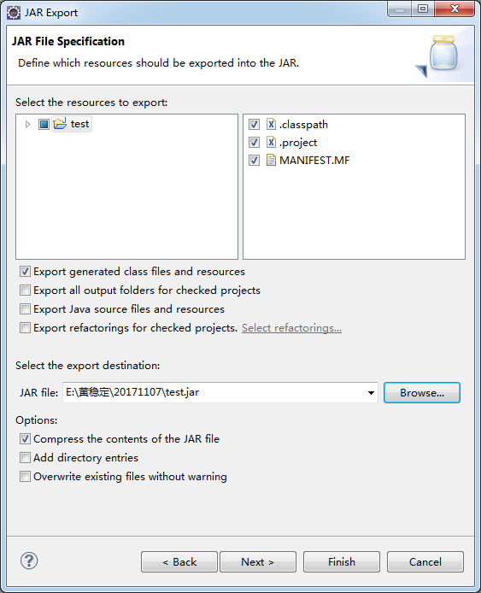Click the test project folder icon
This screenshot has width=481, height=593.
[60, 124]
